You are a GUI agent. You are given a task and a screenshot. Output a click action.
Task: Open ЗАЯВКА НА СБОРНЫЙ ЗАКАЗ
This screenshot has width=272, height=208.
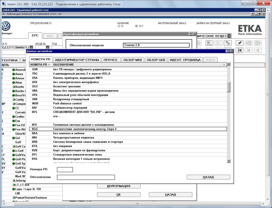[213, 23]
